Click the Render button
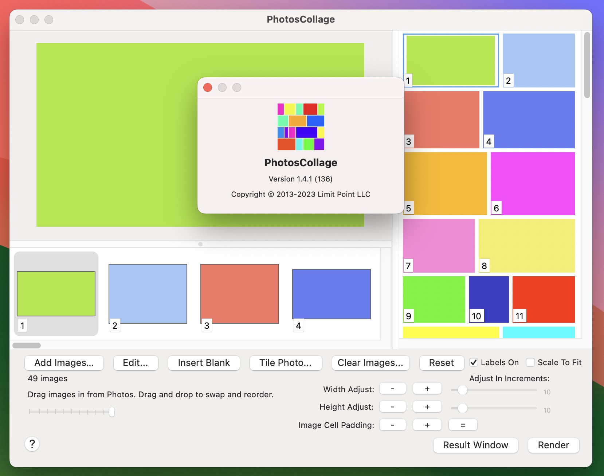The image size is (604, 476). click(x=554, y=445)
